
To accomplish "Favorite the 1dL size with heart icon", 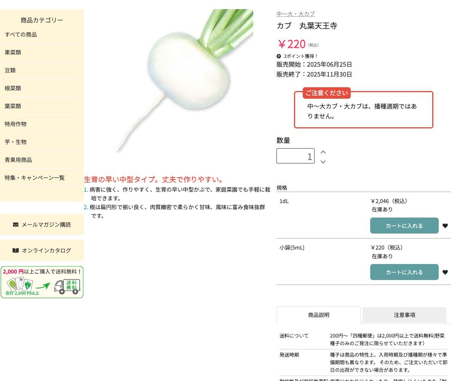I will [445, 226].
